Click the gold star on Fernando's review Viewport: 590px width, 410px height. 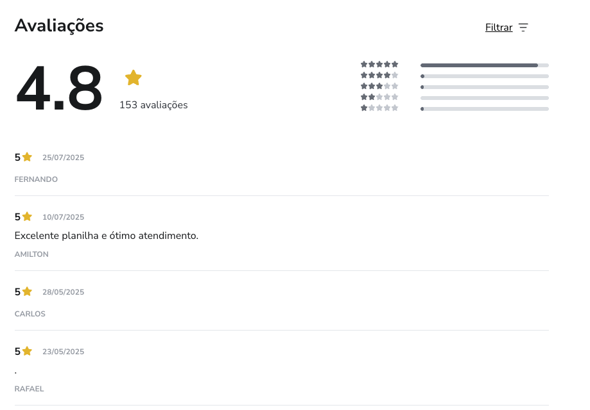(x=27, y=157)
